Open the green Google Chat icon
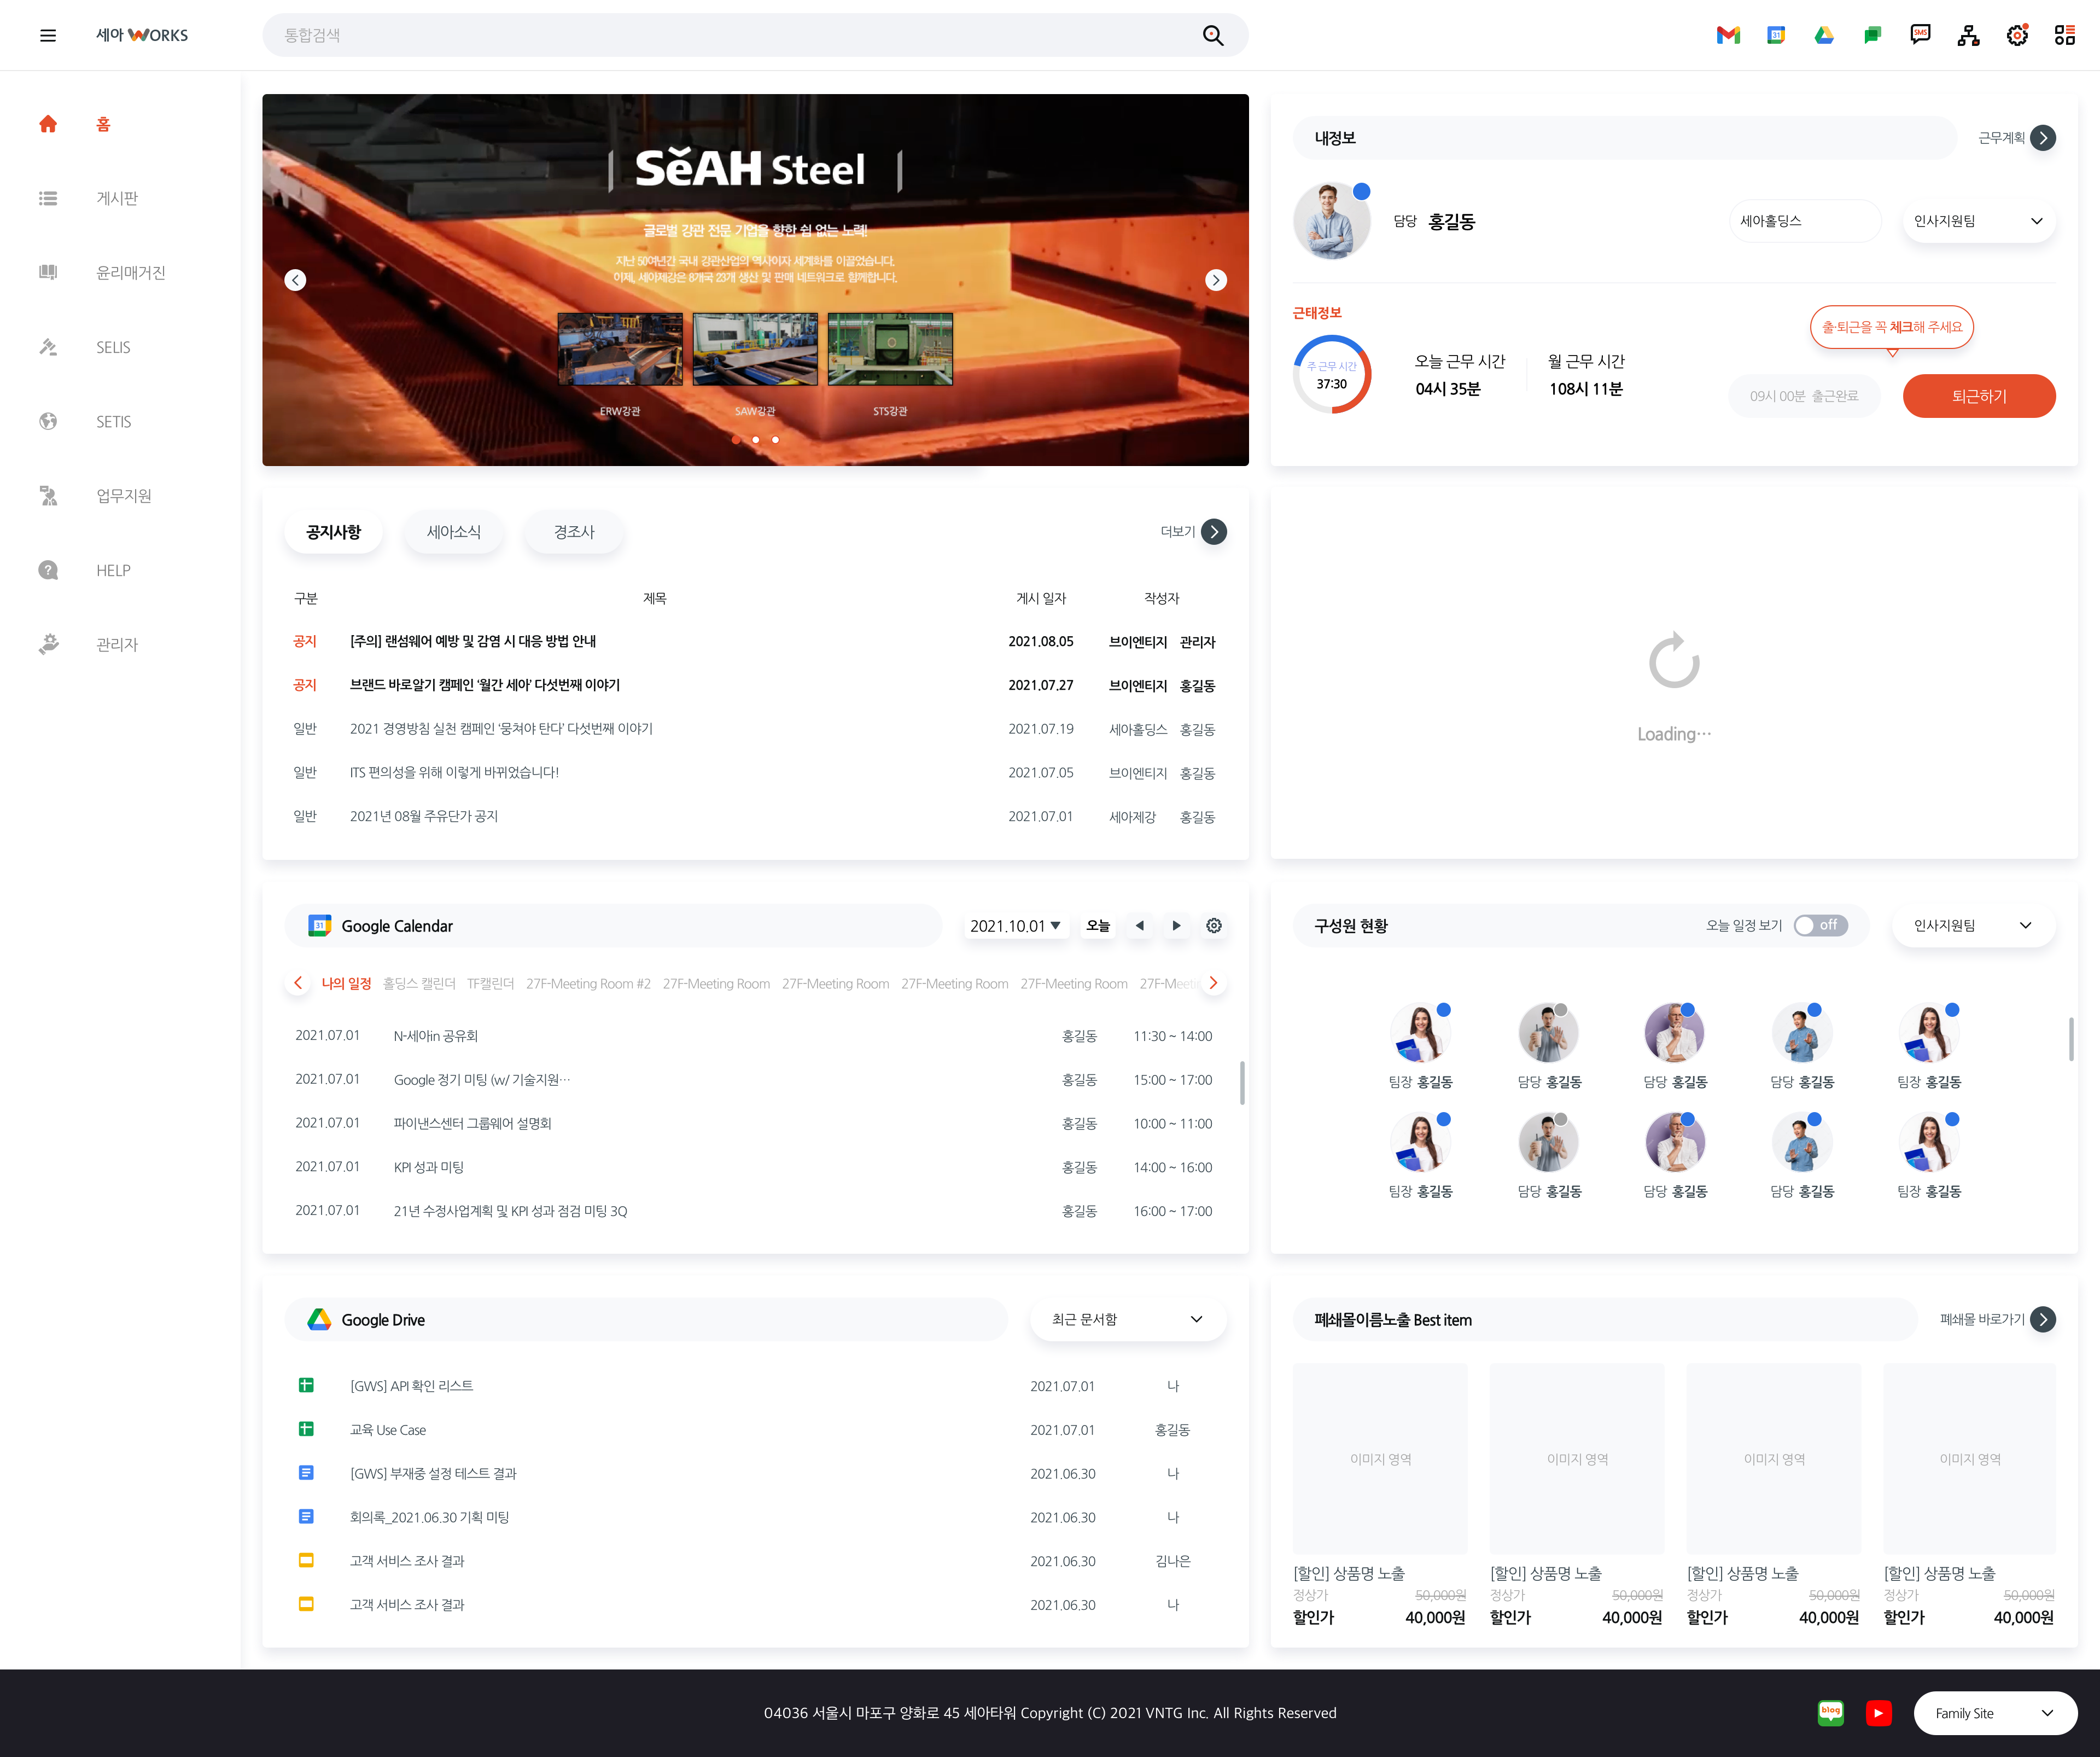Viewport: 2100px width, 1757px height. [1872, 35]
